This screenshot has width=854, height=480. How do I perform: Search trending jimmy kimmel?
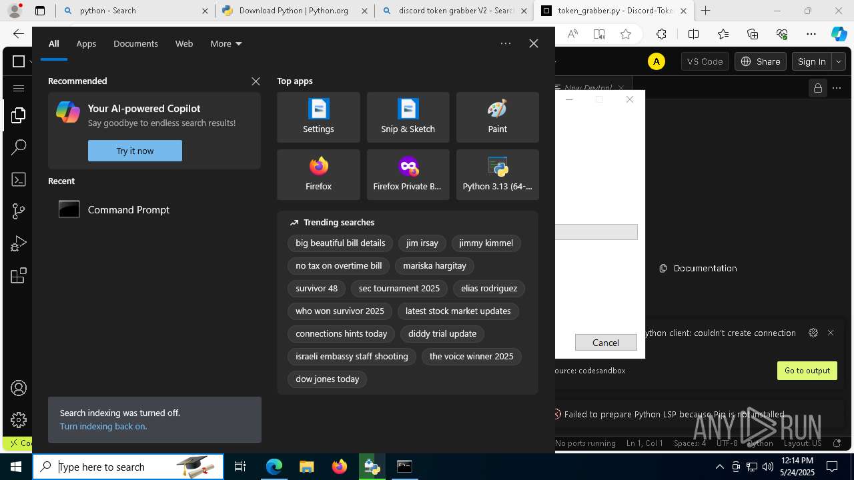pos(486,243)
